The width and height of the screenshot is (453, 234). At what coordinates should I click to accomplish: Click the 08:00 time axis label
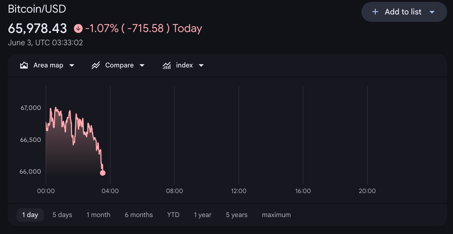click(174, 191)
